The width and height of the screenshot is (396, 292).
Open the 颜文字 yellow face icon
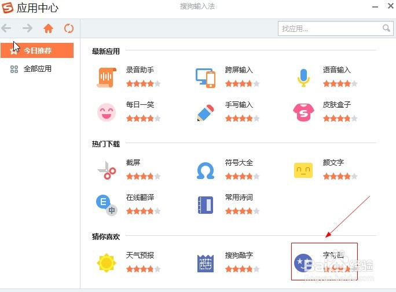[303, 170]
